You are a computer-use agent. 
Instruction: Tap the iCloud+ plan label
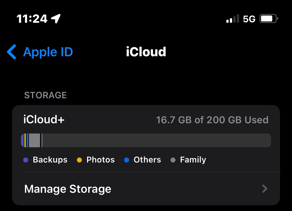(44, 120)
